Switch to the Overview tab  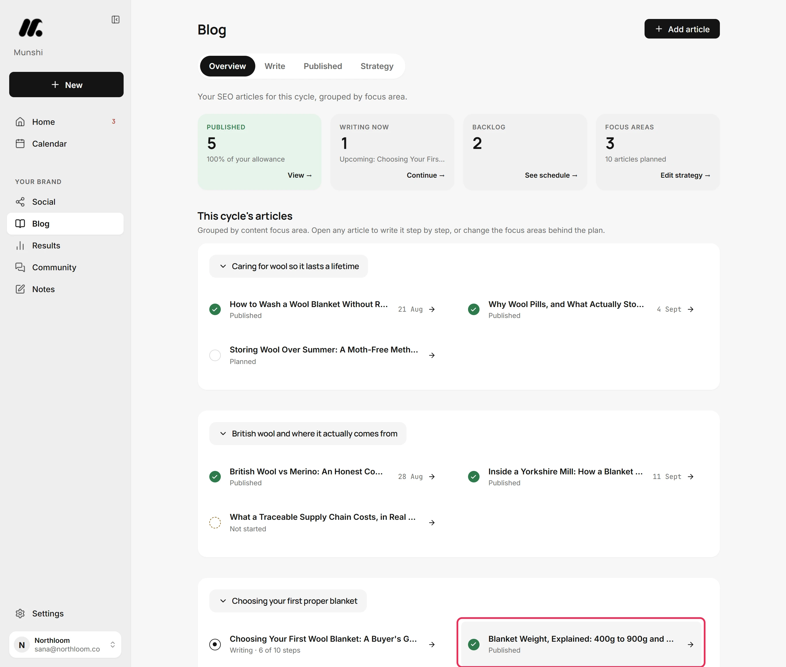(x=228, y=66)
